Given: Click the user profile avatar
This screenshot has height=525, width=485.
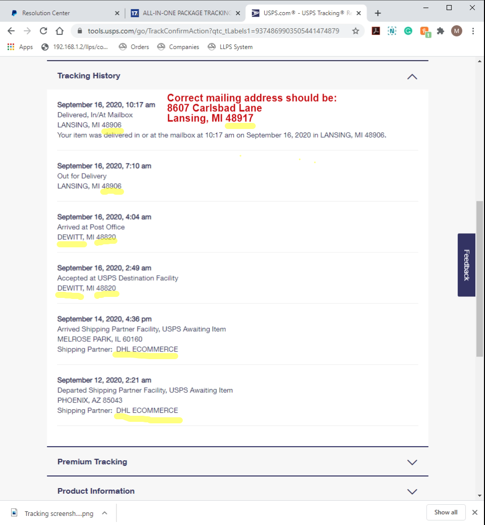Looking at the screenshot, I should coord(457,31).
